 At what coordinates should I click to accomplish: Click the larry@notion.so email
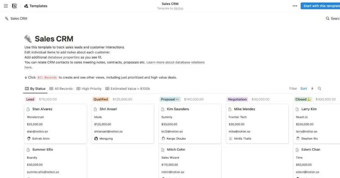(x=306, y=131)
